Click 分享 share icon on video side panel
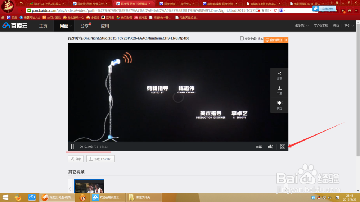This screenshot has width=360, height=202. tap(279, 76)
